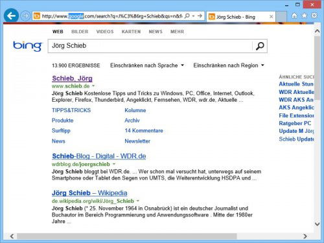Switch to the NEWS tab
324x243 pixels.
point(156,32)
